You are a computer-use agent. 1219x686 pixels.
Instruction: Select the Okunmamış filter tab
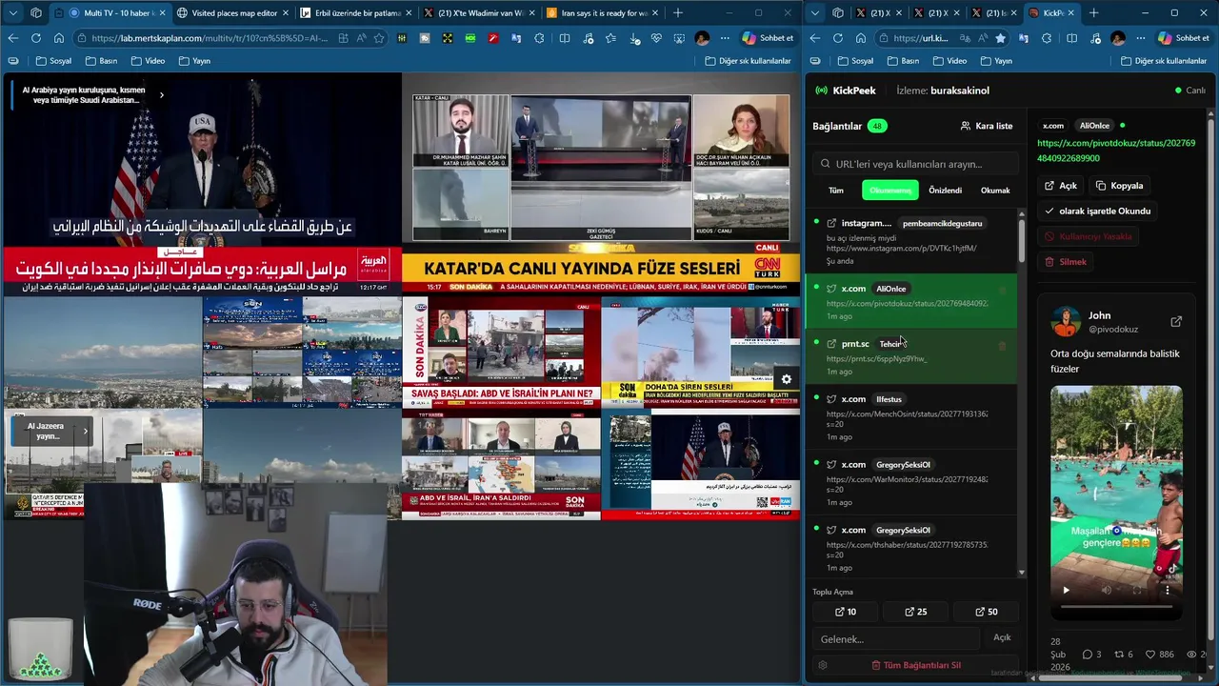coord(890,191)
